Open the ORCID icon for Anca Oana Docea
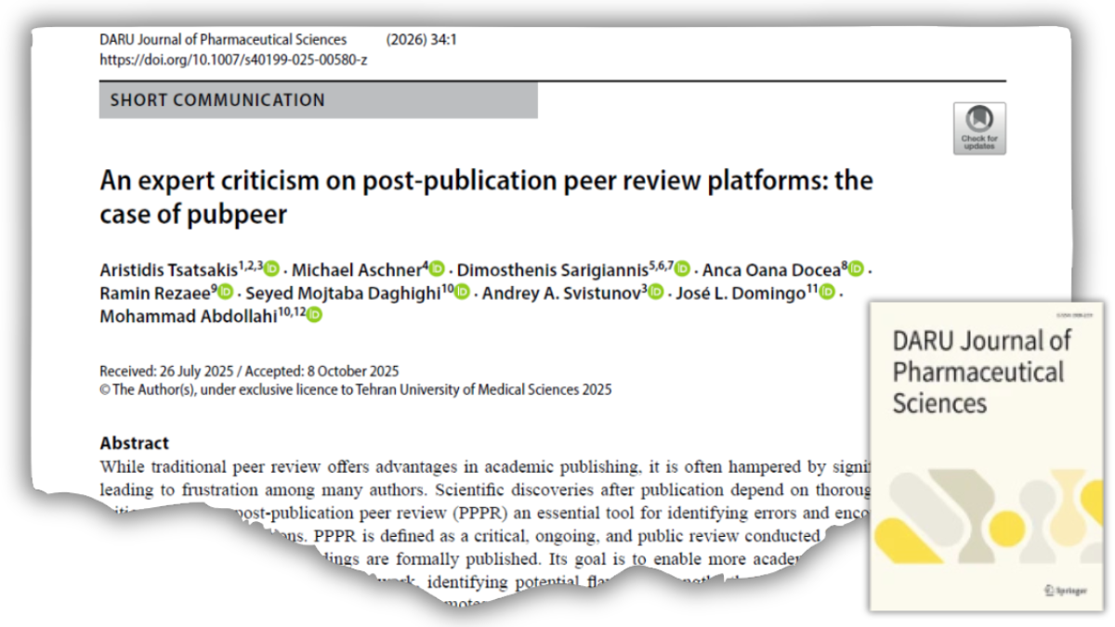Viewport: 1115px width, 627px height. pyautogui.click(x=856, y=269)
